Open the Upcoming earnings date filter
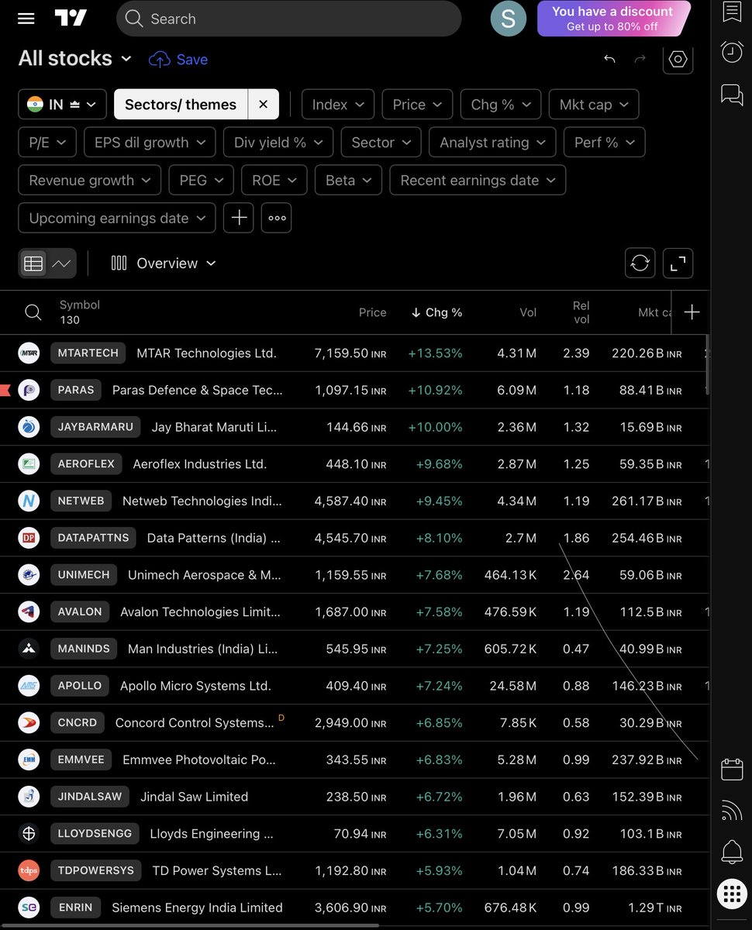 (117, 219)
